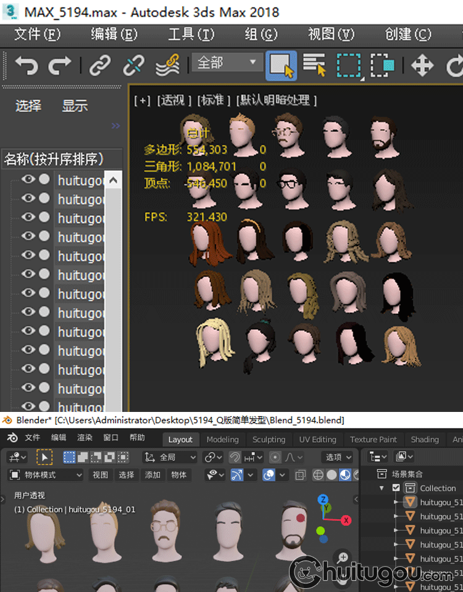The height and width of the screenshot is (592, 463).
Task: Choose the 'Extend selection' mode icon in Blender
Action: [x=83, y=457]
